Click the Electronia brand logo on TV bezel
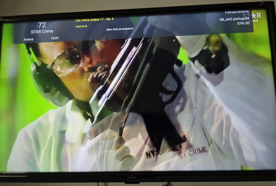 (x=131, y=177)
